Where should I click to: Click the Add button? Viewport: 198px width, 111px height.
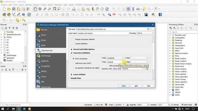point(136,86)
